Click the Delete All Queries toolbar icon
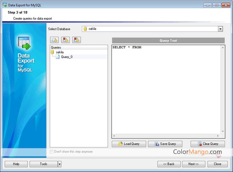Viewport: 233px width, 172px height. pyautogui.click(x=76, y=40)
